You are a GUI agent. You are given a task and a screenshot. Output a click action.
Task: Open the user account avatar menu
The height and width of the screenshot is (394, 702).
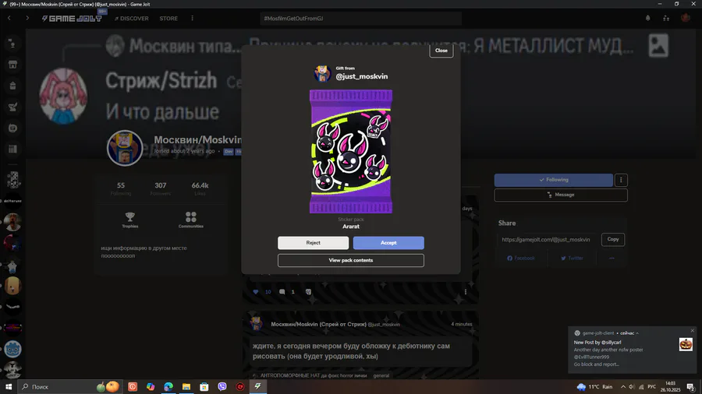tap(686, 18)
